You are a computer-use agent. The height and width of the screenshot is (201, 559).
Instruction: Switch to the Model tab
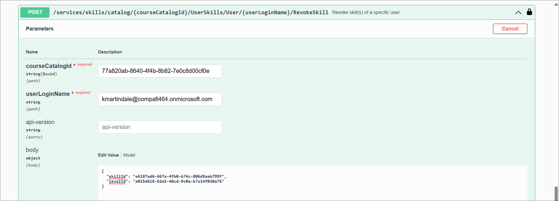129,155
